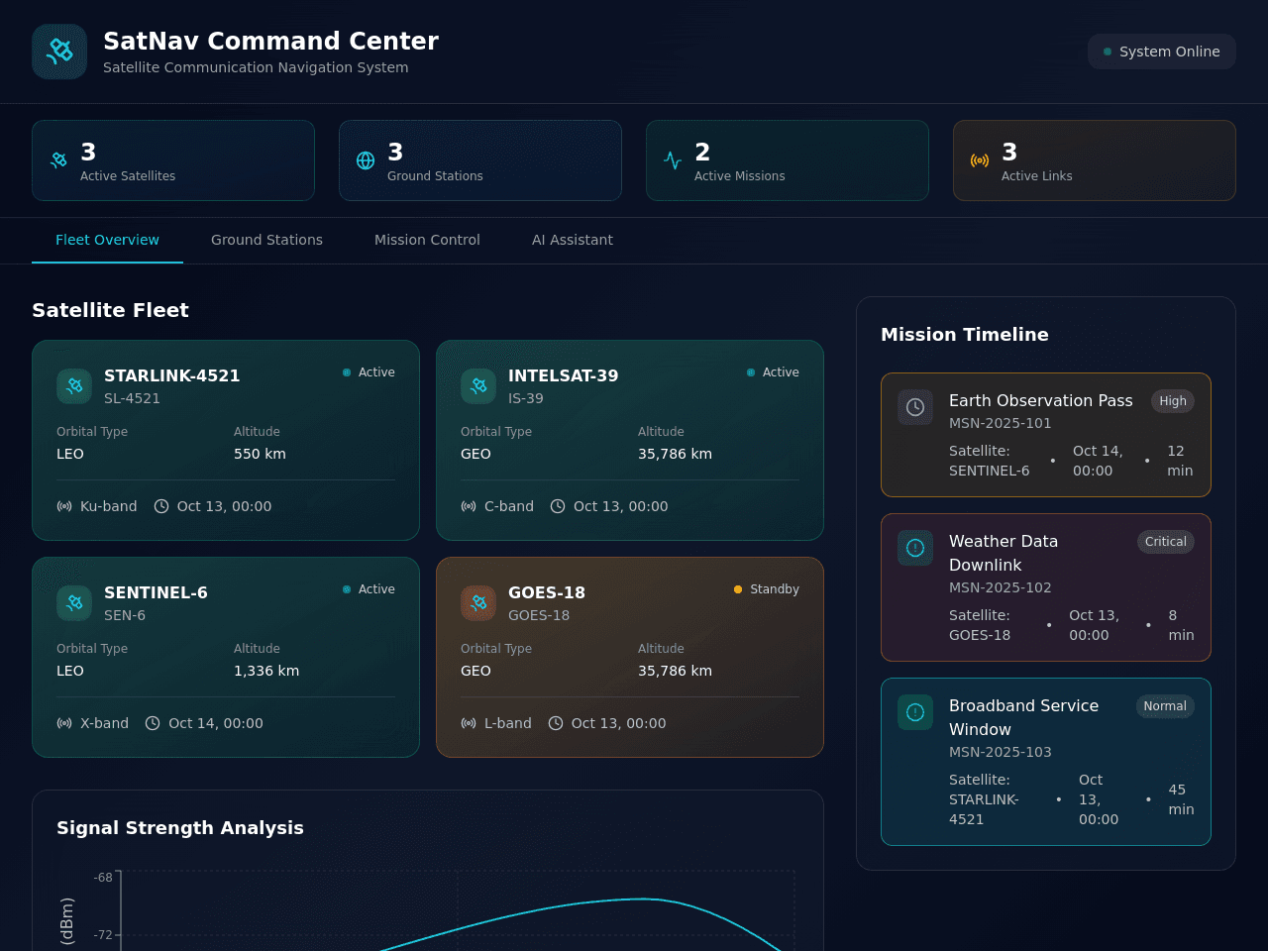The height and width of the screenshot is (951, 1268).
Task: Click the Satellite Fleet heading
Action: click(x=110, y=310)
